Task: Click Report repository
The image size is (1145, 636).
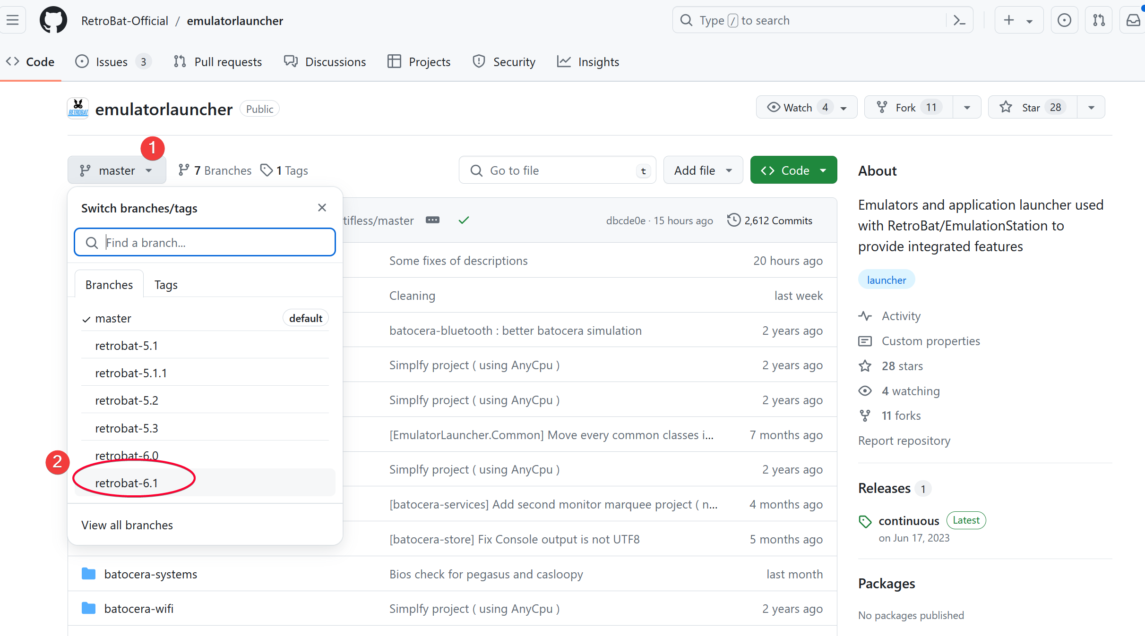Action: [x=904, y=441]
